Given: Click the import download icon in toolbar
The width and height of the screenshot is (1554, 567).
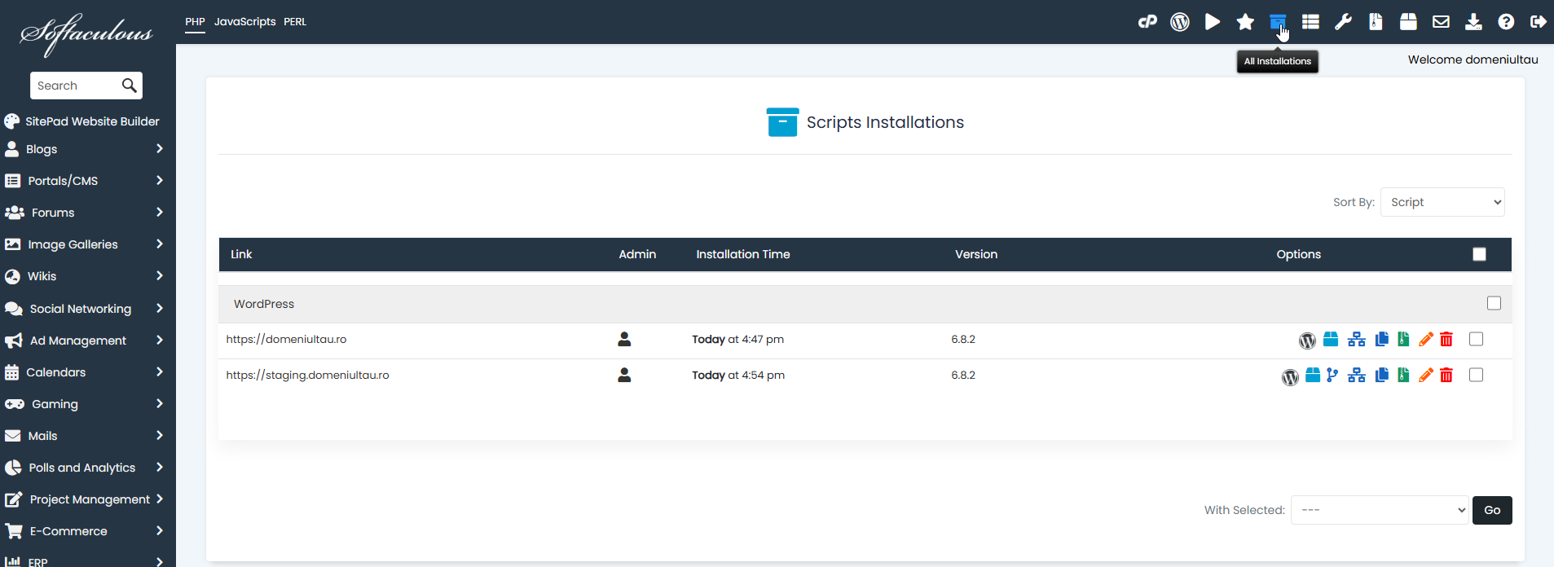Looking at the screenshot, I should [1473, 22].
